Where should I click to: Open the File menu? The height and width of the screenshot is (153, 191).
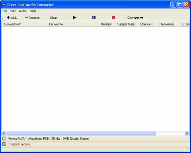5,11
